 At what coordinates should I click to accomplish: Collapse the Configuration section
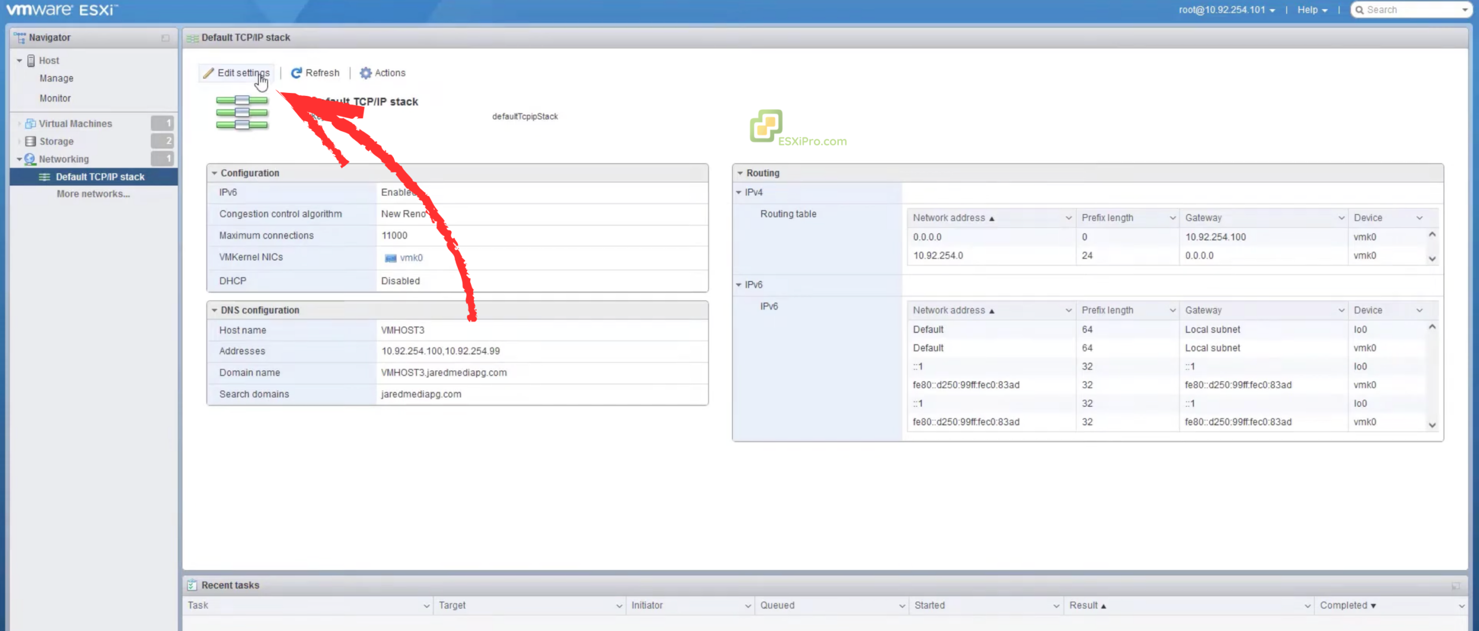click(214, 173)
